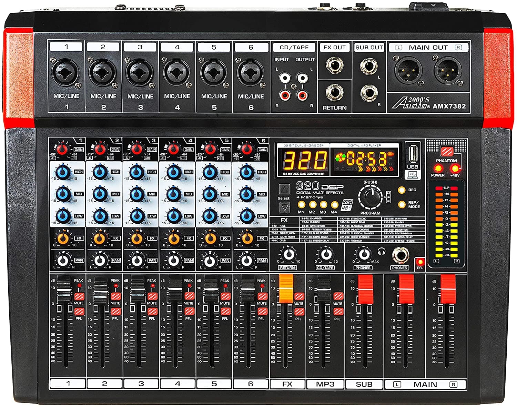Toggle PFL on channel 6
517x407 pixels.
pos(262,312)
